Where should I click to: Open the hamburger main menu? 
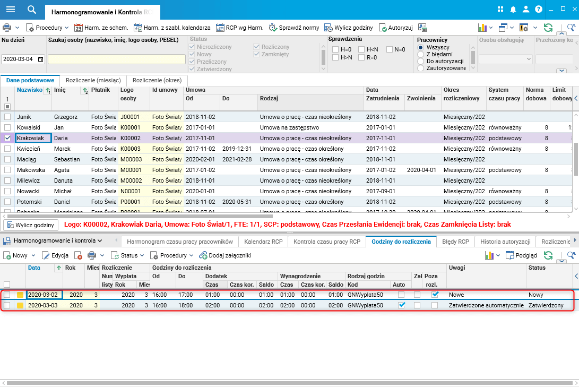(11, 10)
